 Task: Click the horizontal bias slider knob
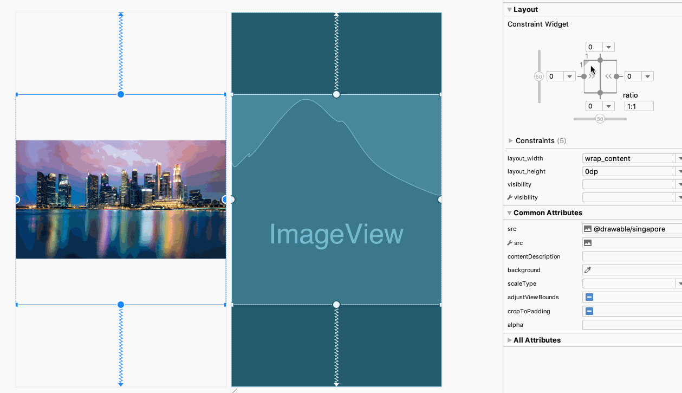[x=600, y=119]
